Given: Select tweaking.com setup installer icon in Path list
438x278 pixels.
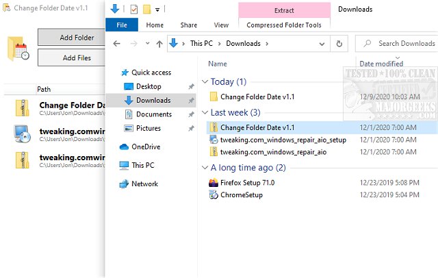Looking at the screenshot, I should (x=22, y=134).
